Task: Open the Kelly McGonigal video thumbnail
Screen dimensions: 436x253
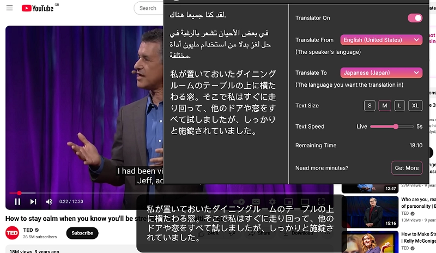Action: coord(370,242)
